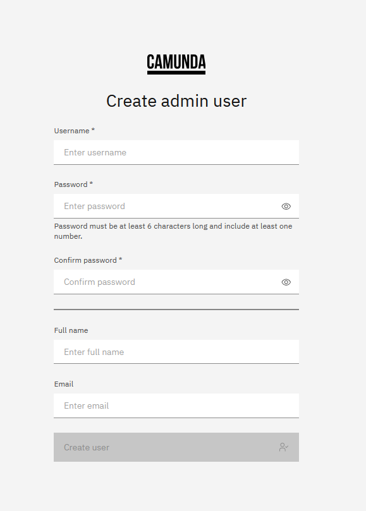This screenshot has width=366, height=511.
Task: Click the Email label
Action: coord(63,384)
